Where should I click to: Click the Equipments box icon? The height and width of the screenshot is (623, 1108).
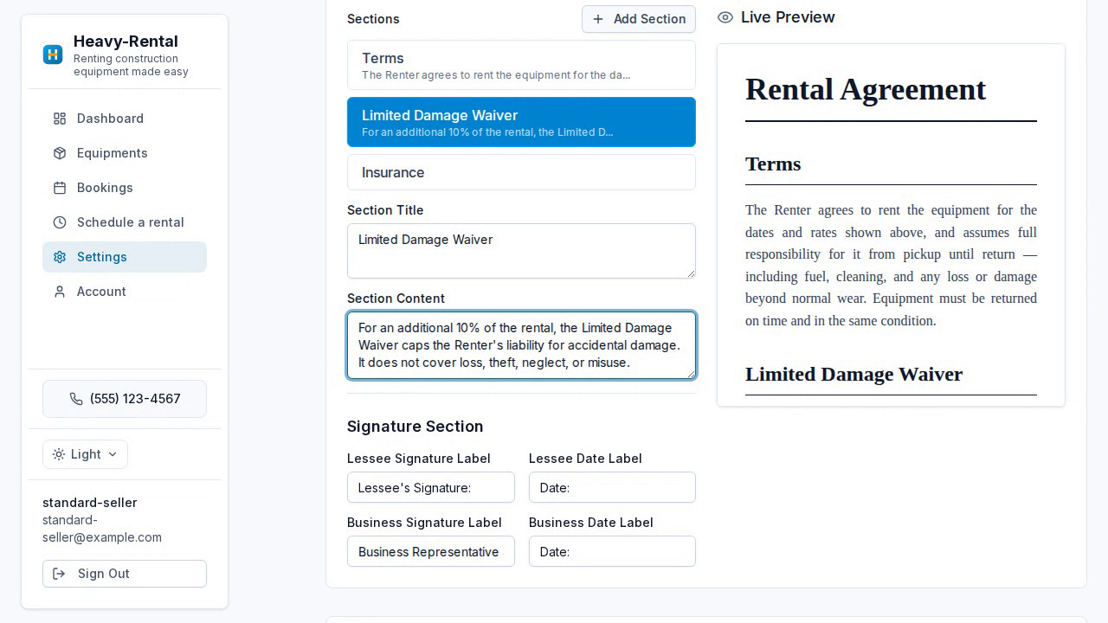click(x=60, y=153)
